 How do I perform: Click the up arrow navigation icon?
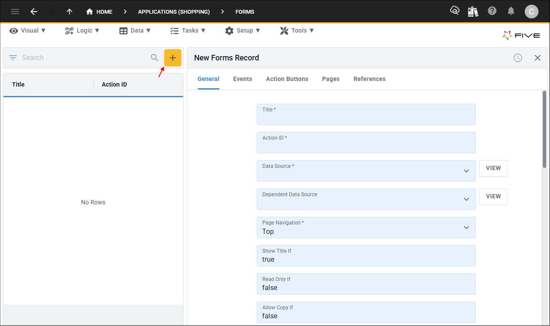click(x=69, y=12)
